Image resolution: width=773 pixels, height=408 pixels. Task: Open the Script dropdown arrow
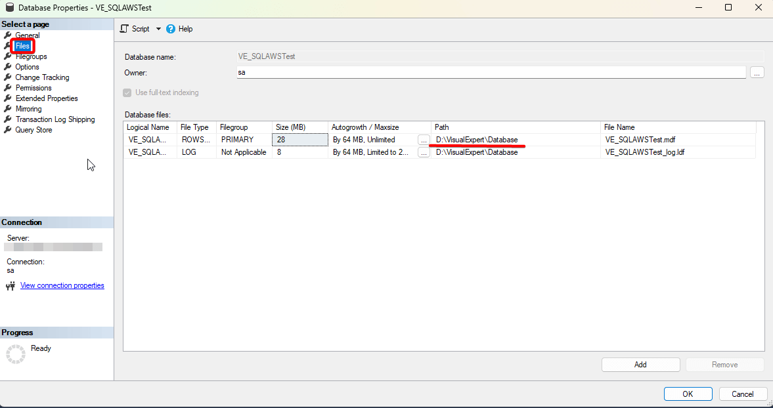158,29
